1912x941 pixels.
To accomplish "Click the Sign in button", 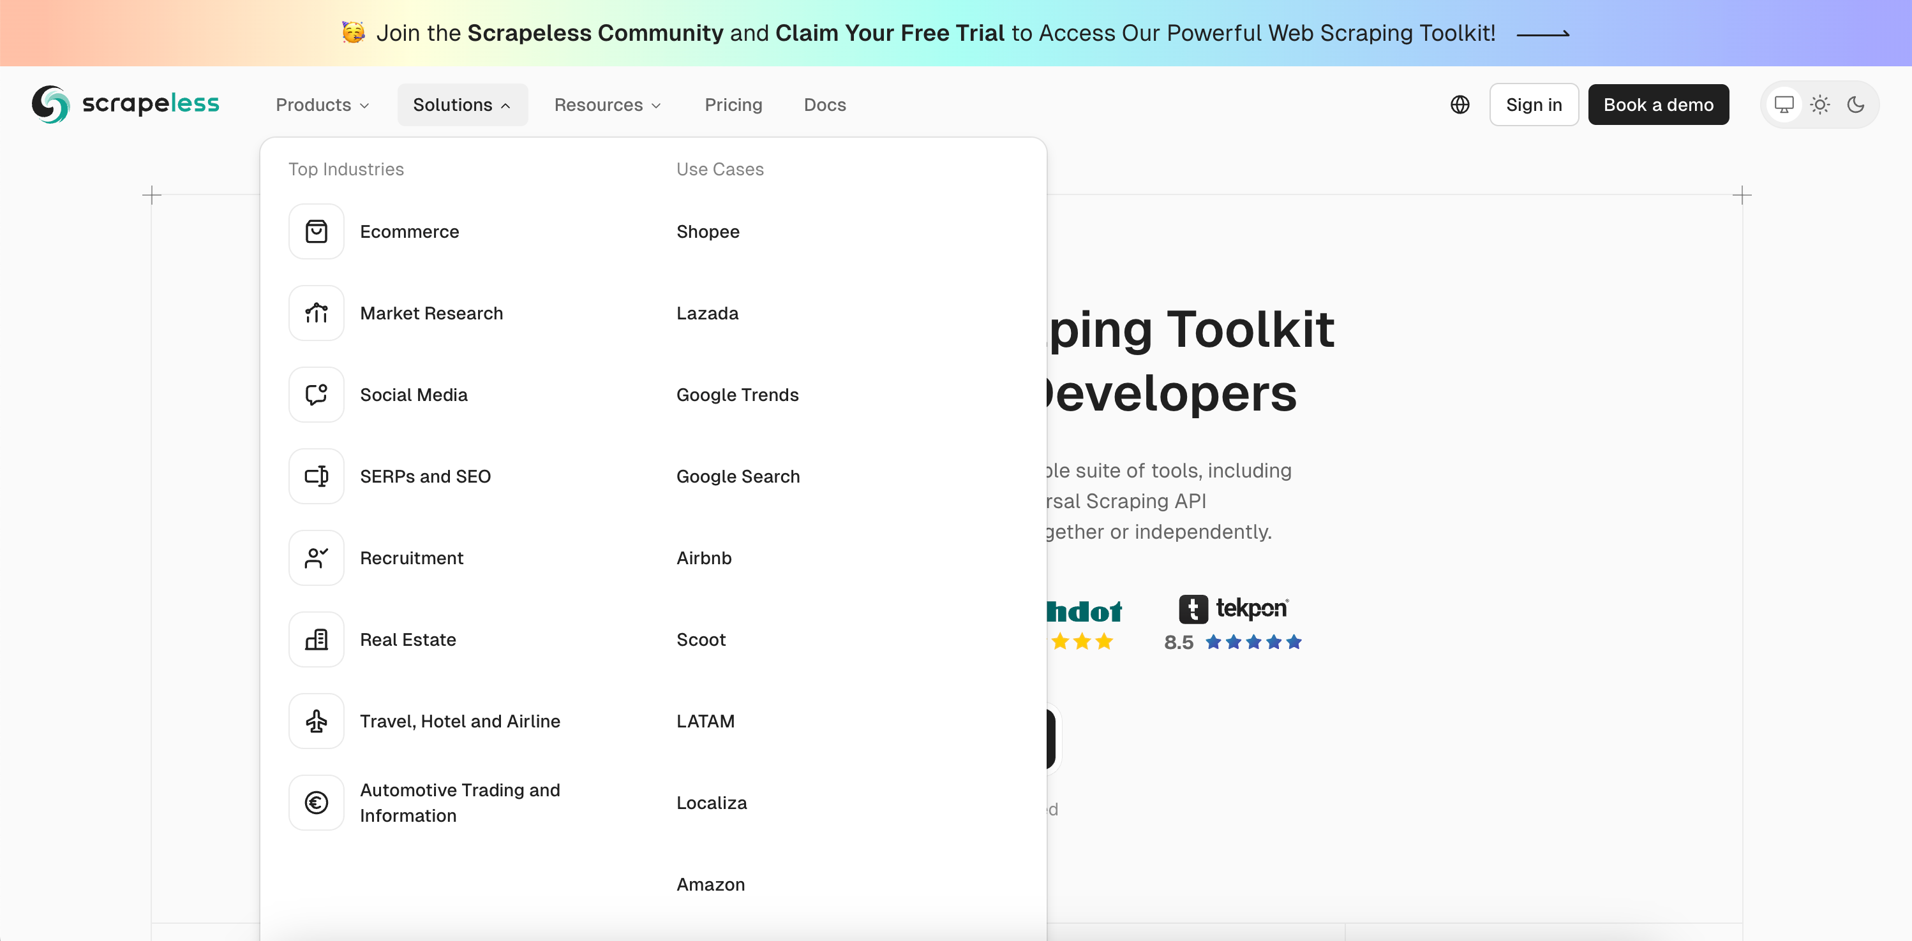I will [1534, 105].
